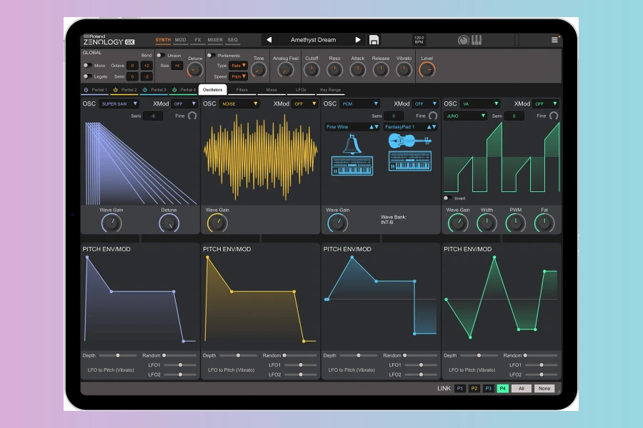
Task: Adjust the Release knob
Action: pyautogui.click(x=381, y=70)
